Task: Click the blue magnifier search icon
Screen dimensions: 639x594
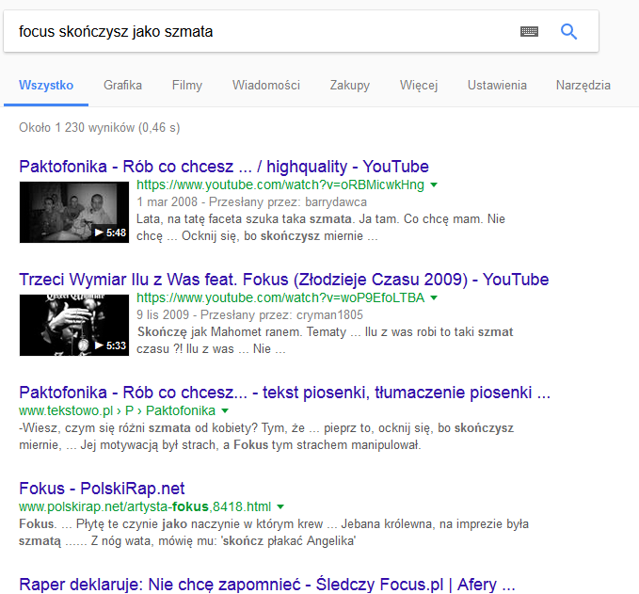Action: 568,31
